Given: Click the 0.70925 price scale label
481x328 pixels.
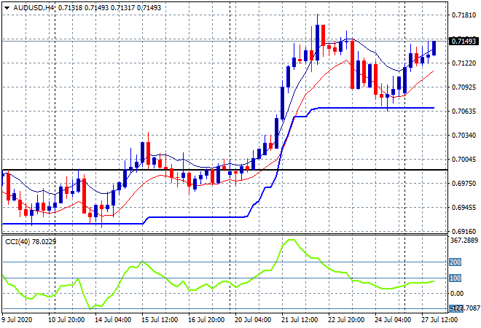Looking at the screenshot, I should point(464,87).
